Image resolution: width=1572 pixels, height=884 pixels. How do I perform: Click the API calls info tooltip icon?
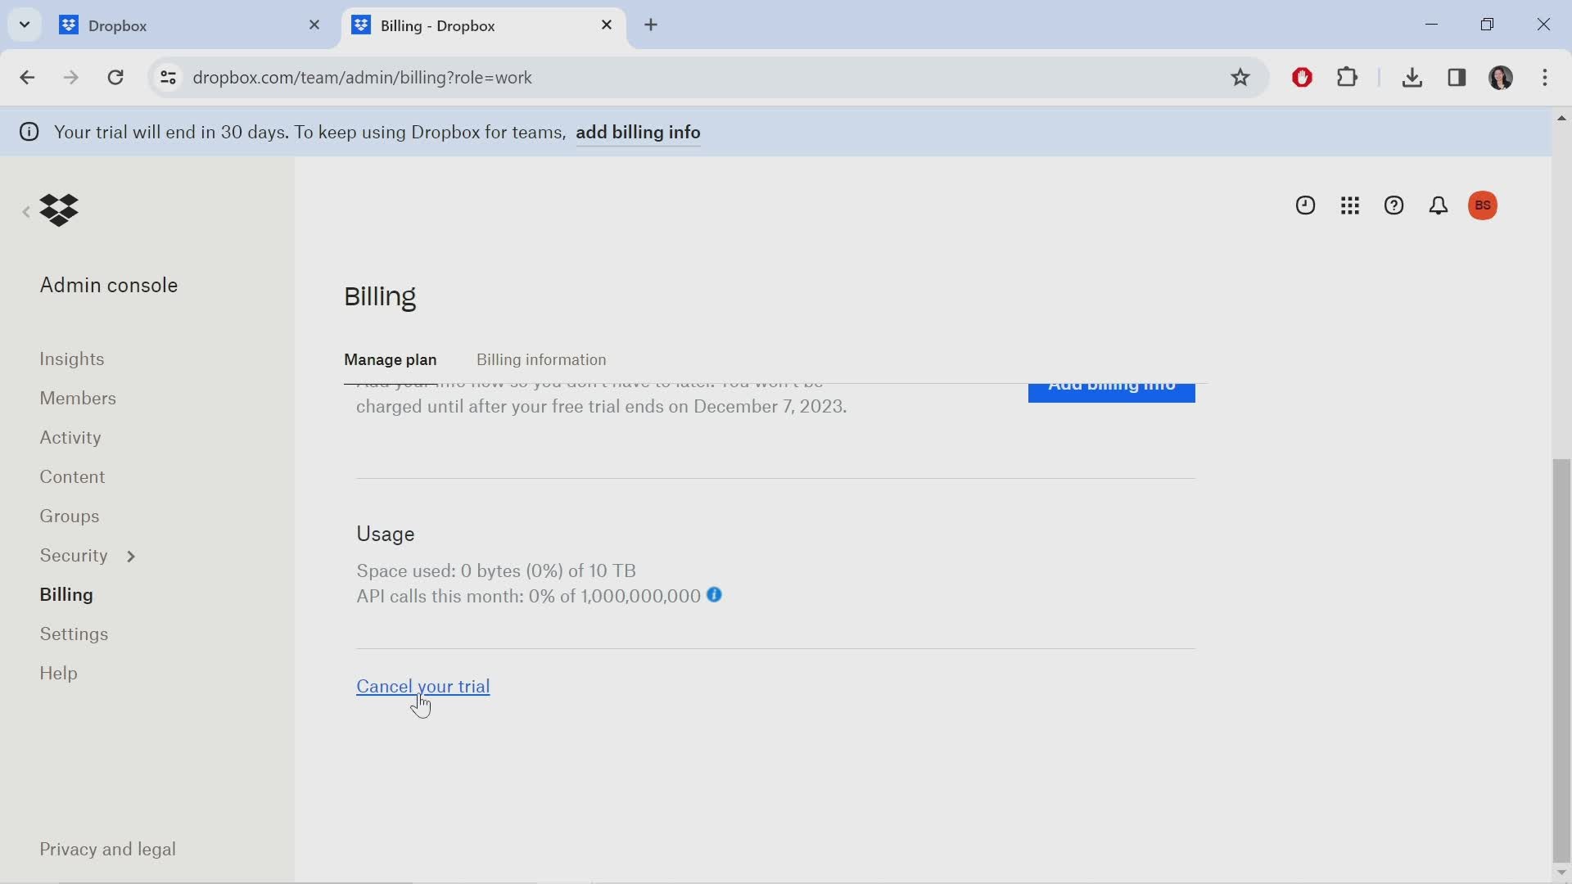point(714,596)
